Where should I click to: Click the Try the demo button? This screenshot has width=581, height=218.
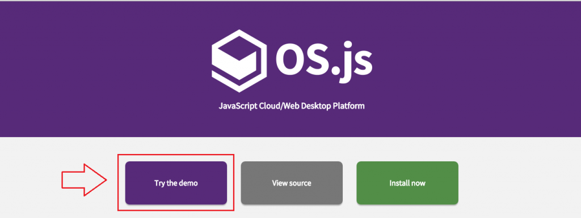pyautogui.click(x=176, y=183)
